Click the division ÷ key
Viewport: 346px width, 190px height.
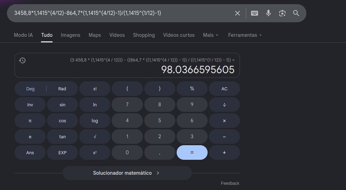point(224,105)
